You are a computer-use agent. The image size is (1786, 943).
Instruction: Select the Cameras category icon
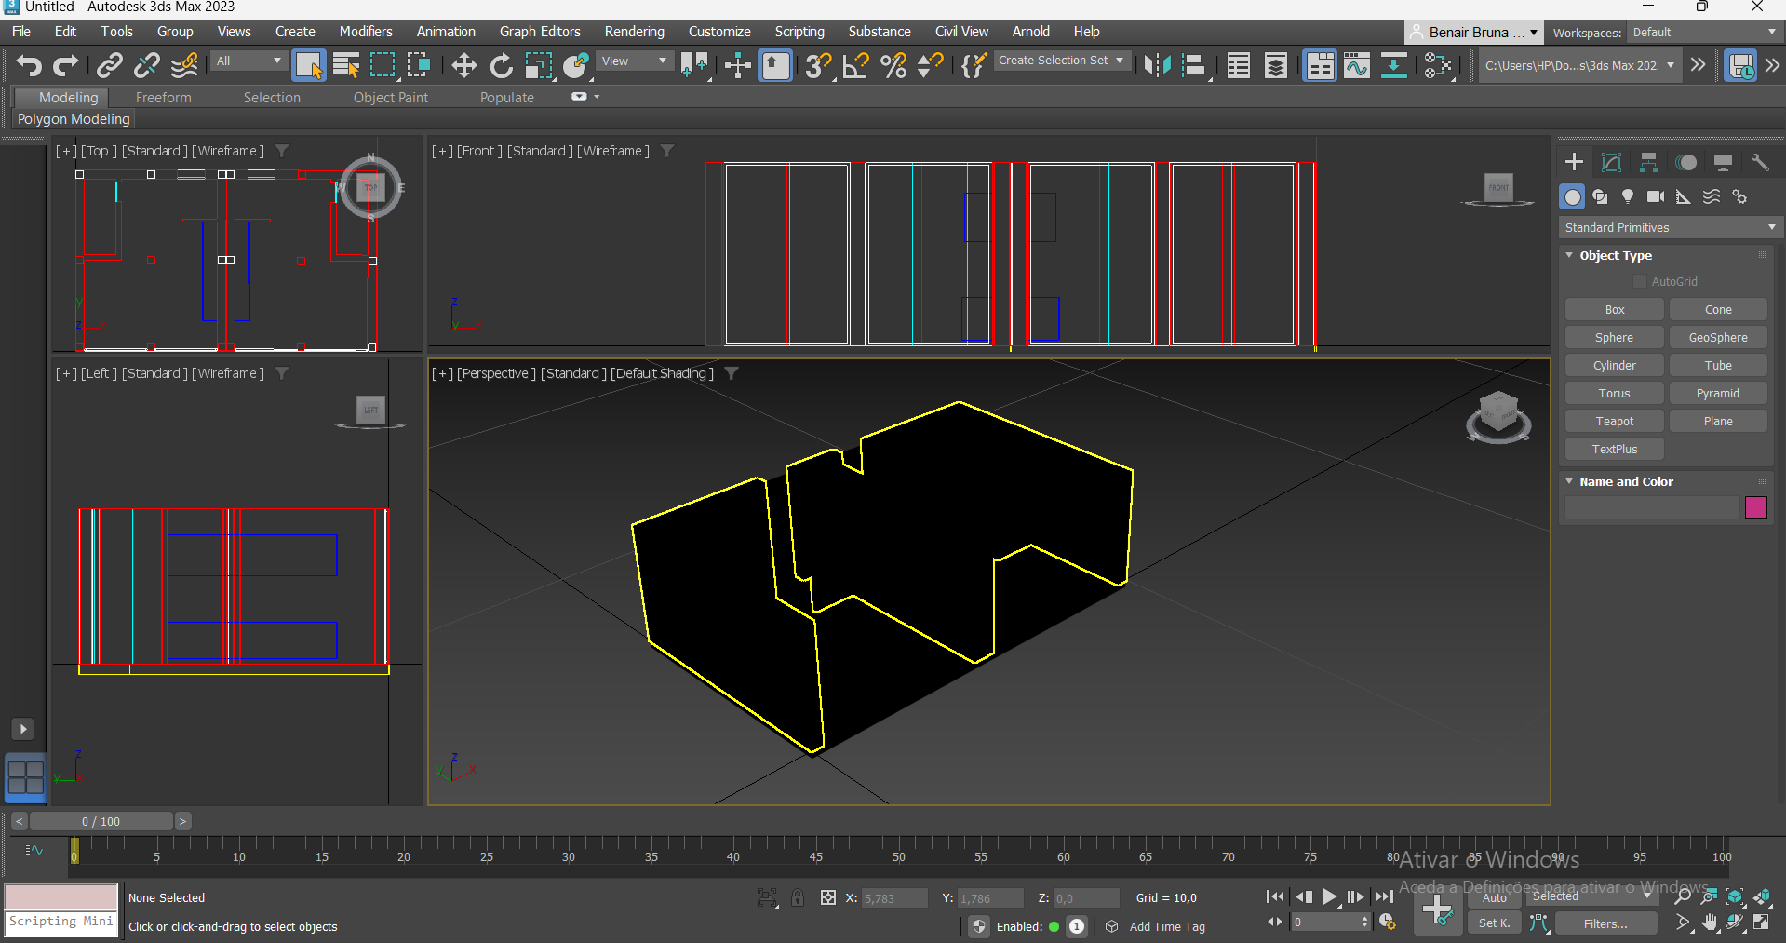click(x=1656, y=196)
